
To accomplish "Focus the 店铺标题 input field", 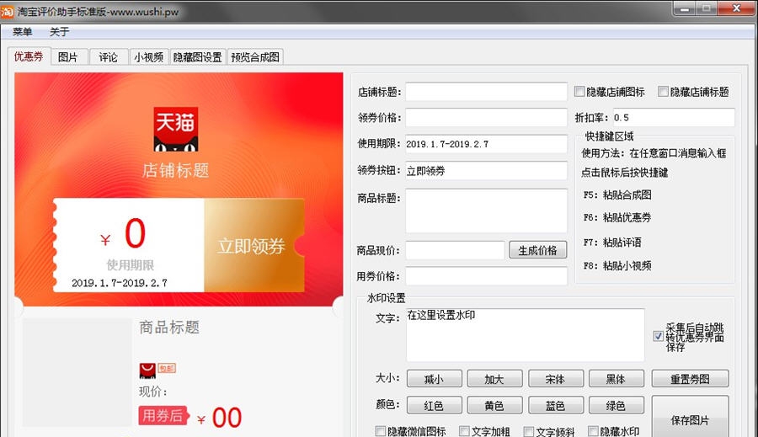I will coord(486,92).
